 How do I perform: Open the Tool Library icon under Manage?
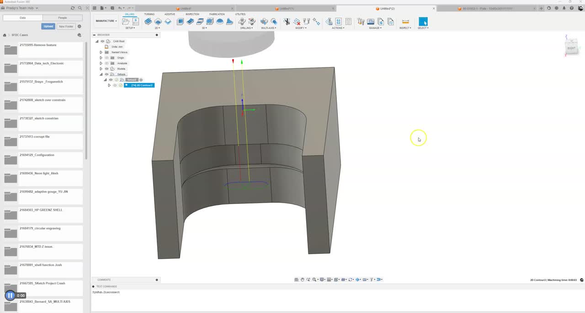(x=360, y=21)
